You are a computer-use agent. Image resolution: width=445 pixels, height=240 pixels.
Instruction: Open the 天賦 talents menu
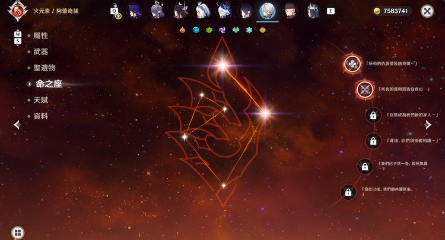(40, 100)
